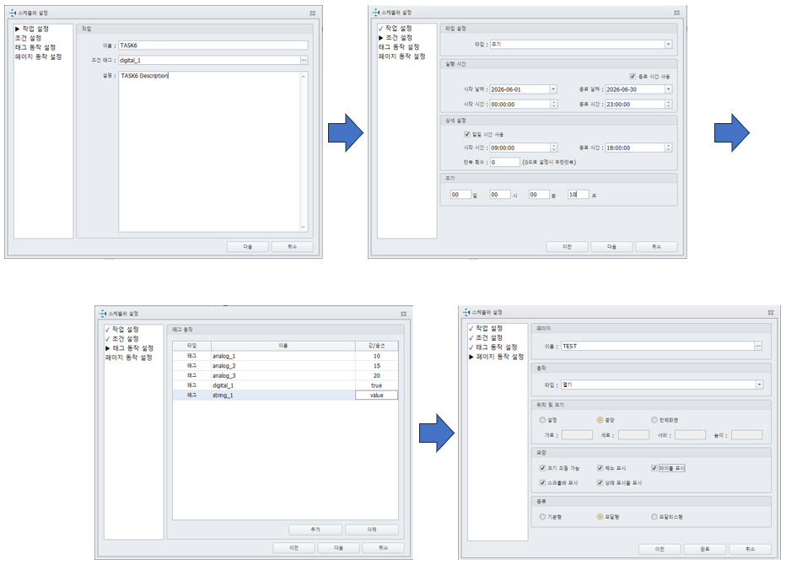Close the TASK6 task settings dialog
Screen dimensions: 786x565
click(x=312, y=13)
